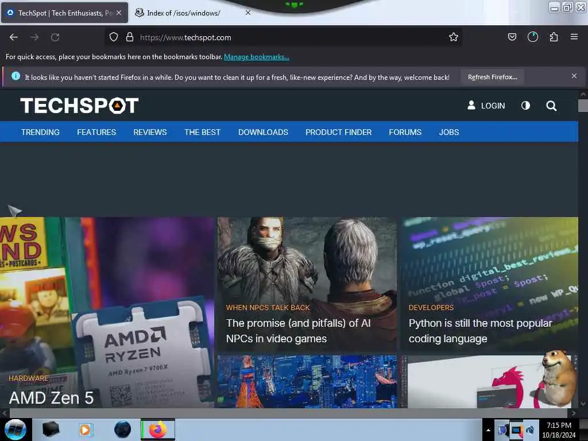This screenshot has height=441, width=588.
Task: Click the volume speaker tray icon
Action: coord(530,430)
